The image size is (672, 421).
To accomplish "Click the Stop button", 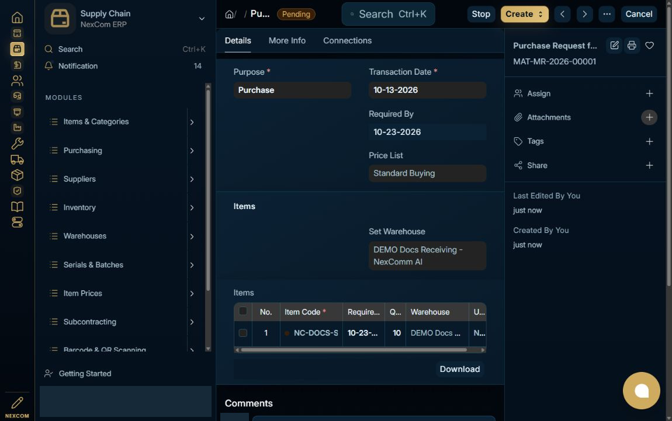I will [481, 14].
